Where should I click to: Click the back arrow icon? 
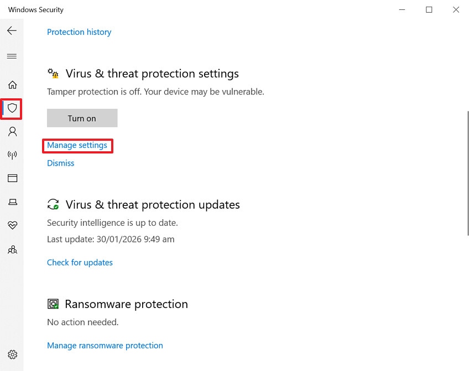(x=12, y=31)
